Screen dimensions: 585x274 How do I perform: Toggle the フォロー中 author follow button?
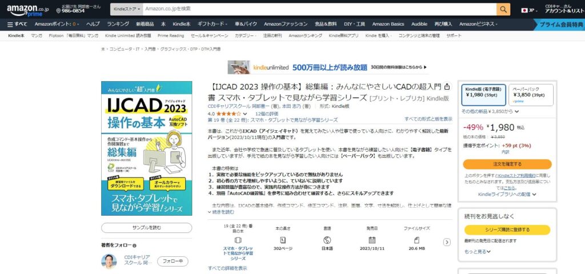coord(172,261)
